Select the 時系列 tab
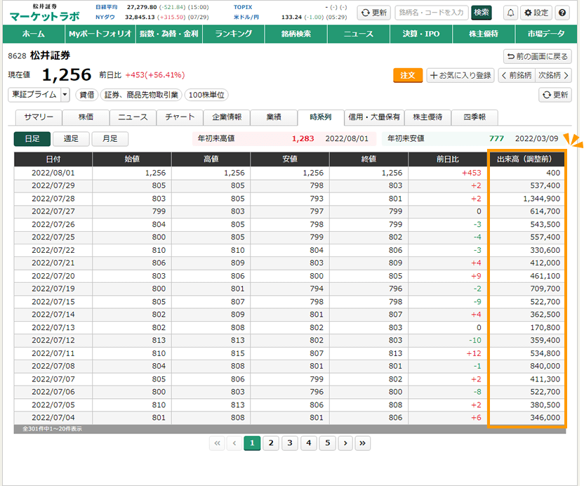 321,117
